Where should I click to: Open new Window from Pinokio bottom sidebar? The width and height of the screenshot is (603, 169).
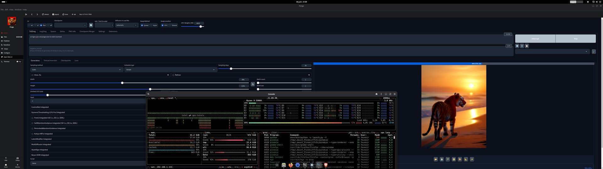(x=18, y=166)
